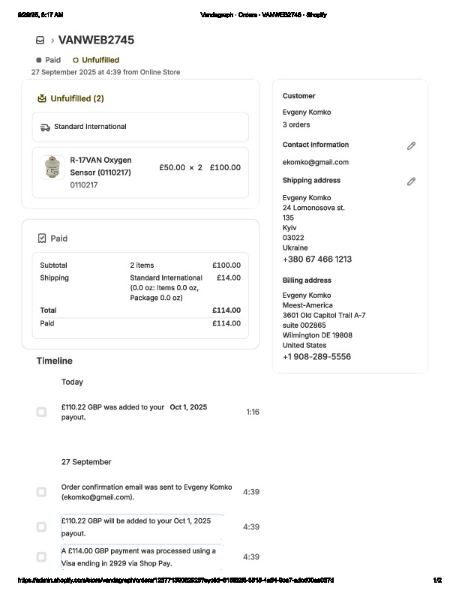Click the Paid receipt icon in payment card

[42, 238]
